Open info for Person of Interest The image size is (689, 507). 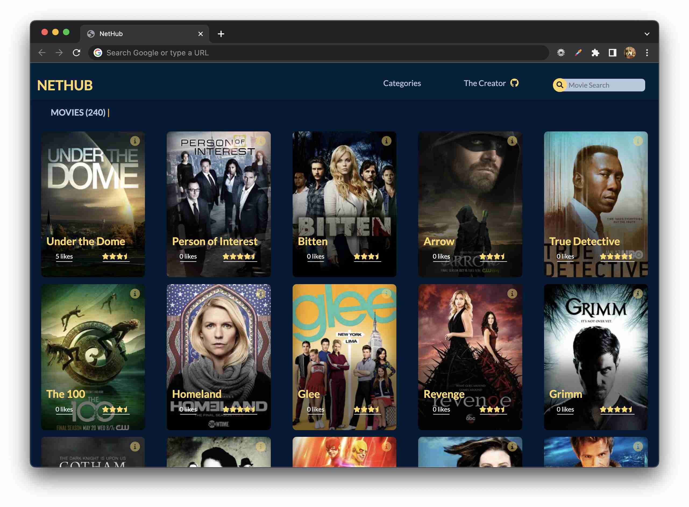(x=261, y=141)
